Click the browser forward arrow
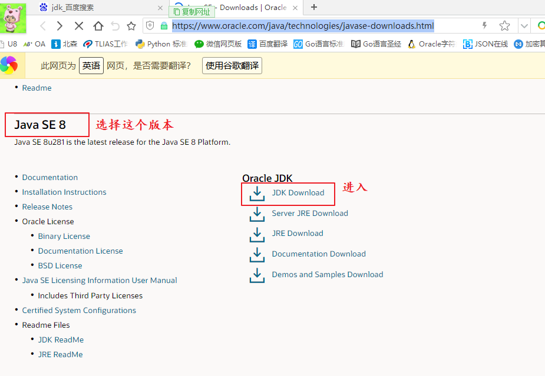The height and width of the screenshot is (376, 545). pyautogui.click(x=60, y=26)
